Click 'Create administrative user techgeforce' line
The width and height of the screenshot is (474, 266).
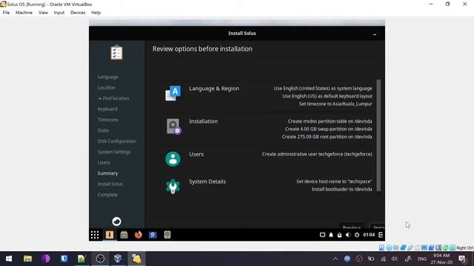tap(317, 154)
